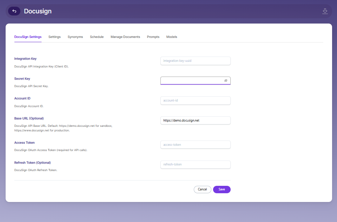Switch to the Models tab
337x222 pixels.
point(172,37)
